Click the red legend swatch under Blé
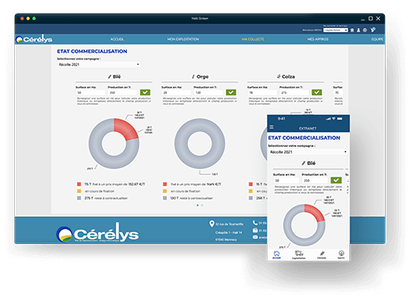Screen dimensions: 412x300 [x=79, y=184]
